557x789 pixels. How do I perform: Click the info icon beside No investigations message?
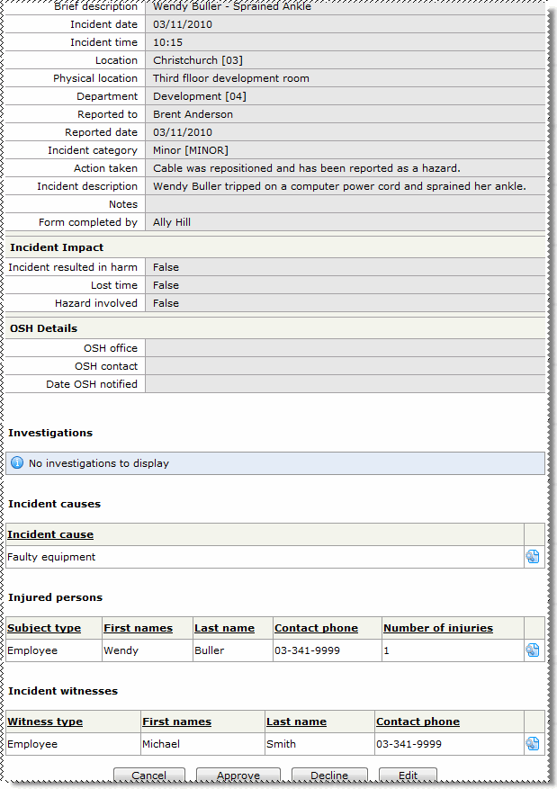click(x=17, y=463)
